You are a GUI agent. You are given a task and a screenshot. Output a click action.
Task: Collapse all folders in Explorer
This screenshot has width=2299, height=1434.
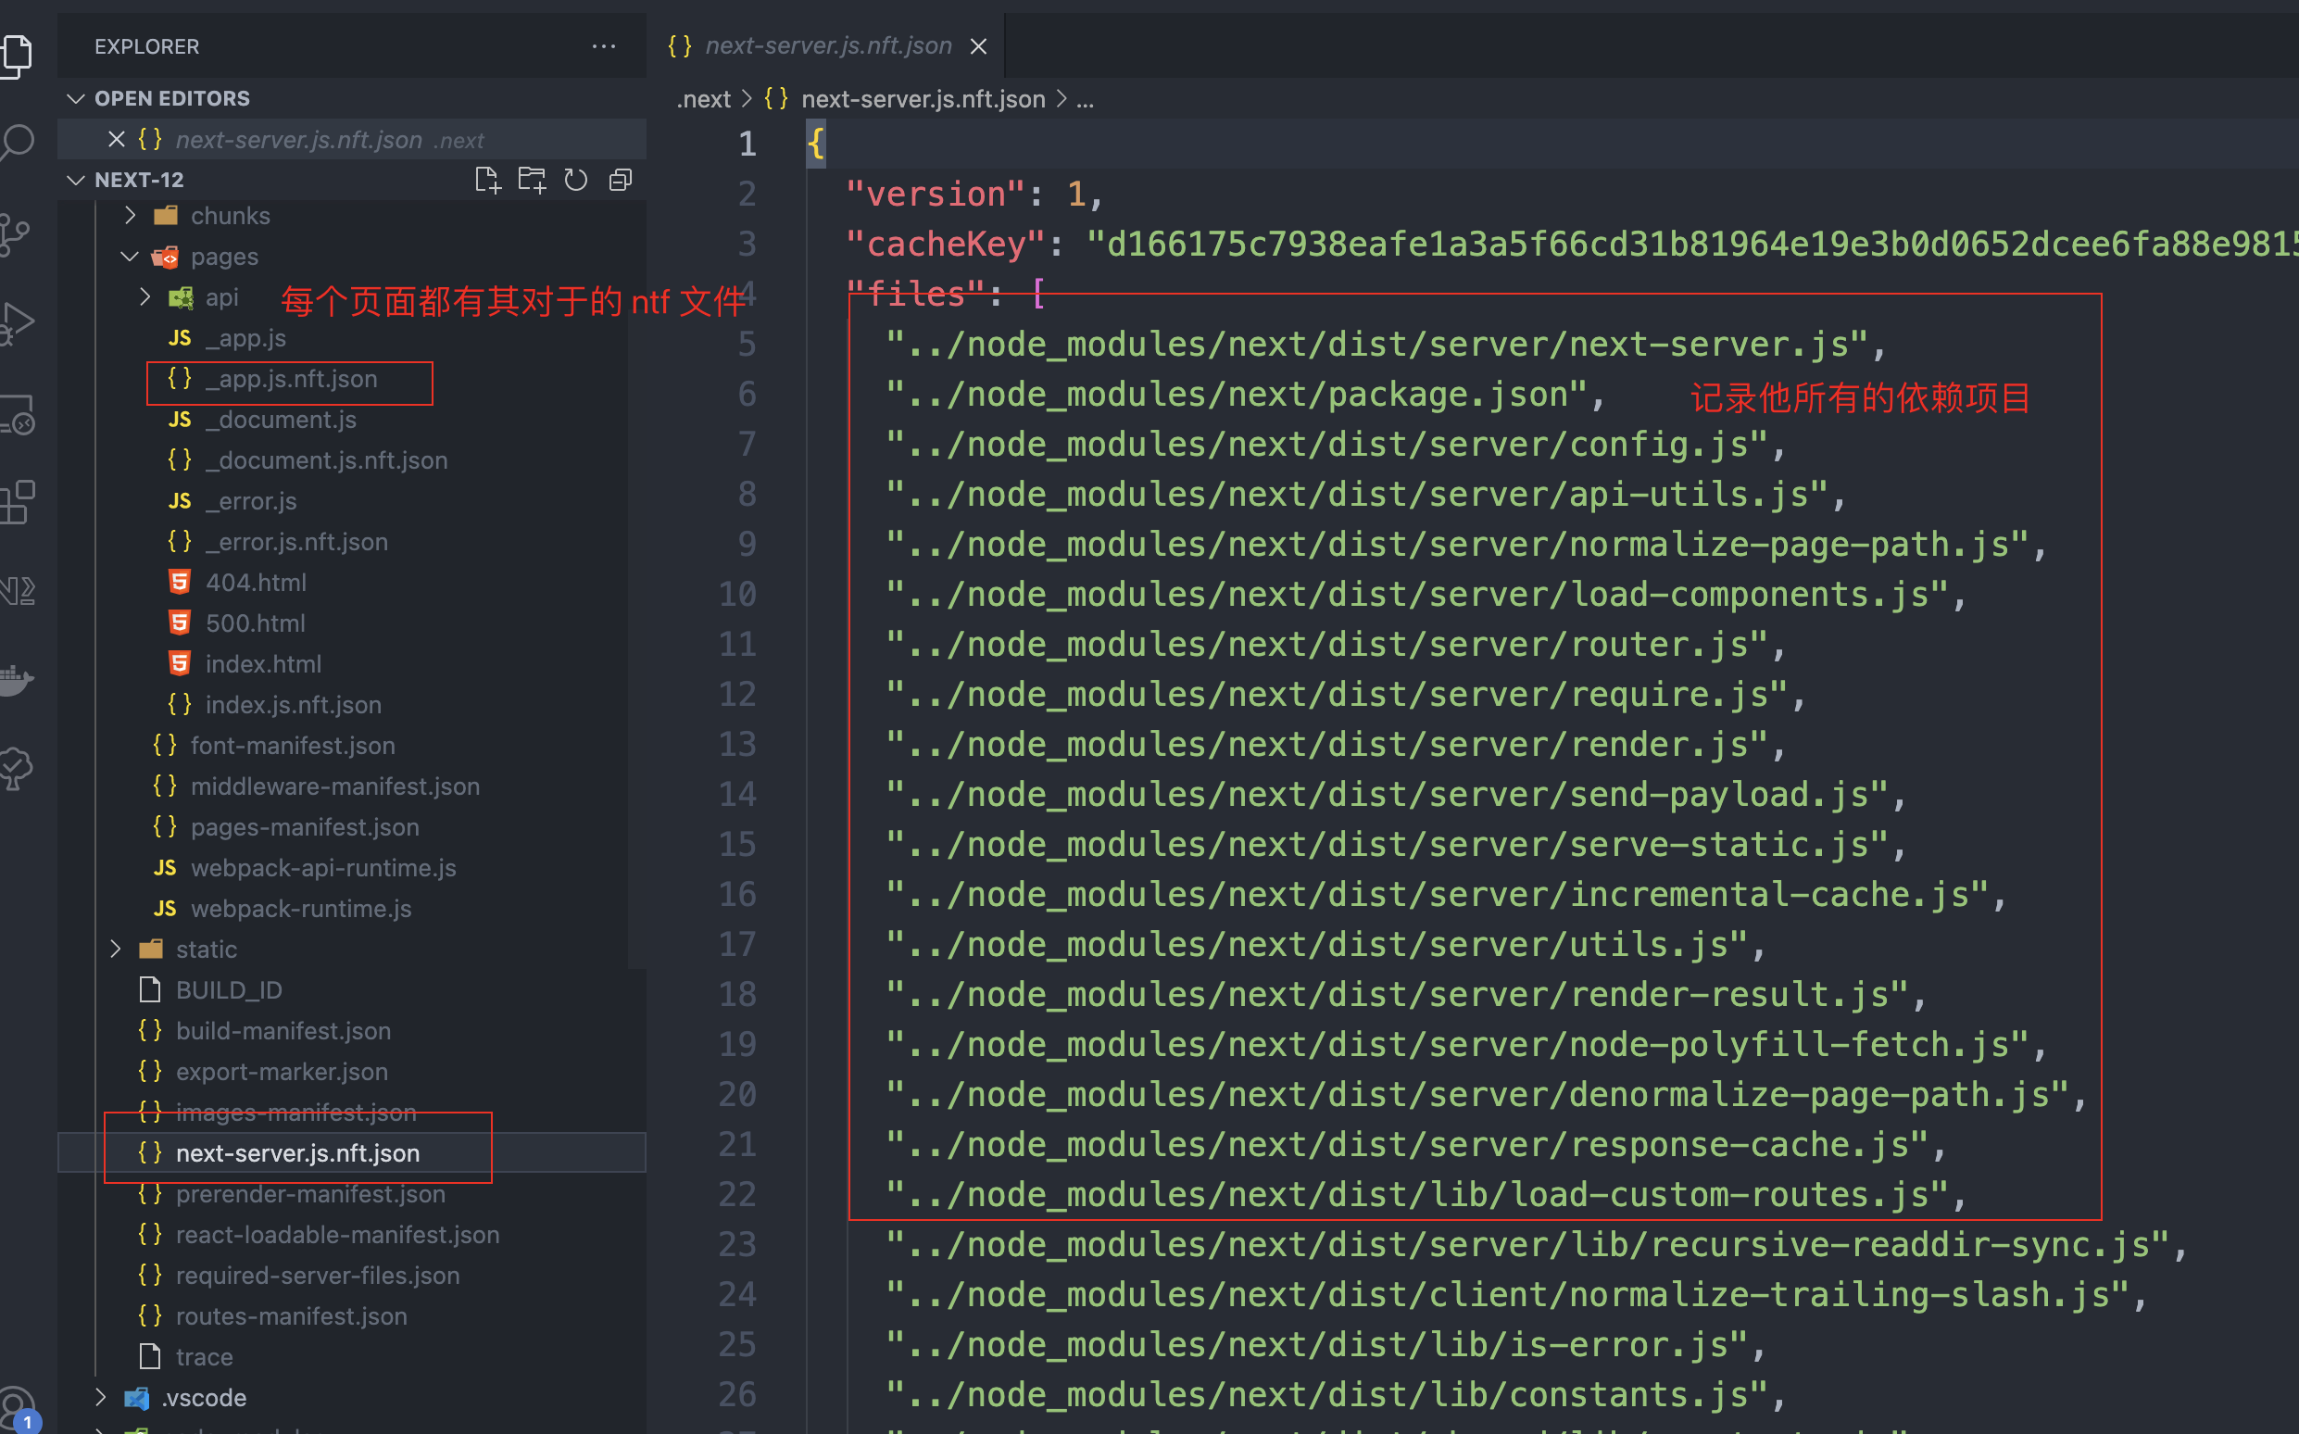pos(620,180)
